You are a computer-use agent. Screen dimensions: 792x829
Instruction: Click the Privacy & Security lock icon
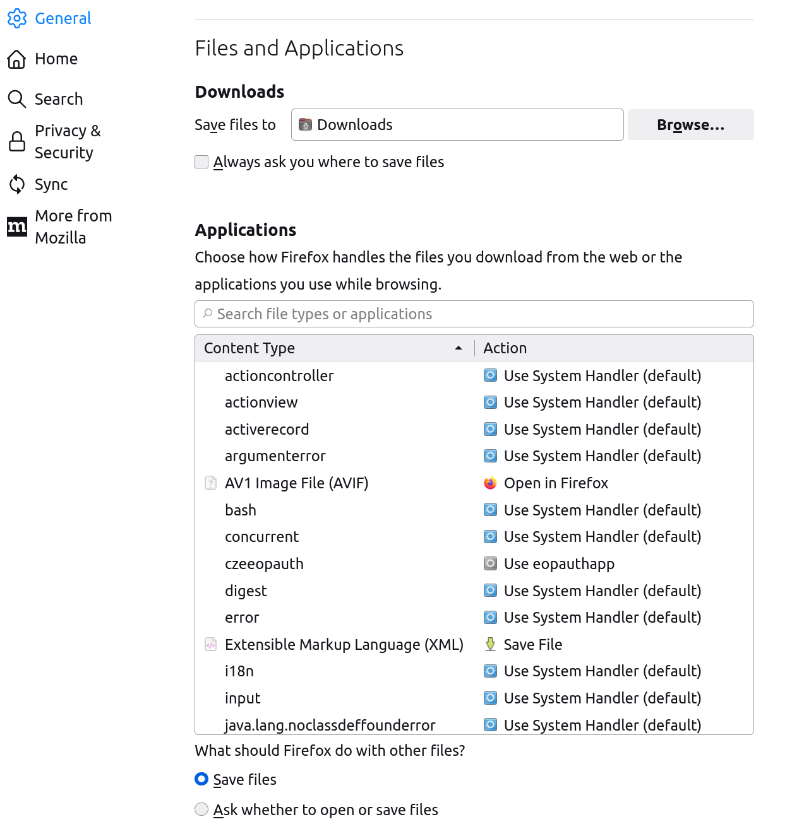(x=17, y=141)
